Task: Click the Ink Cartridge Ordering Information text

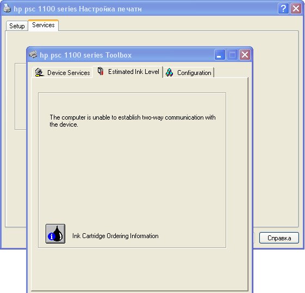Action: point(115,236)
